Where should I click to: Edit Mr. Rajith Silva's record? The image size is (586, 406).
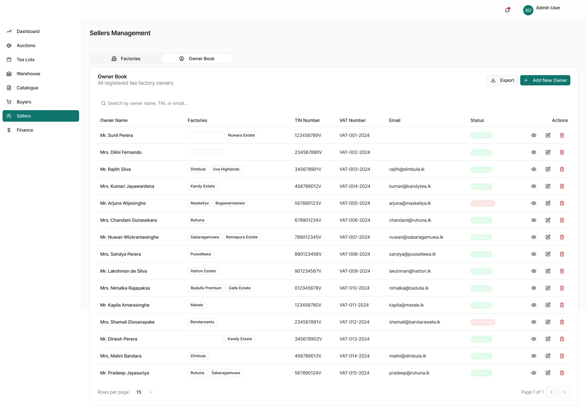click(x=548, y=169)
